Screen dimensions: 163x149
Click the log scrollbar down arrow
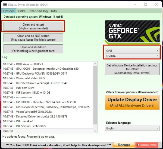click(x=95, y=131)
